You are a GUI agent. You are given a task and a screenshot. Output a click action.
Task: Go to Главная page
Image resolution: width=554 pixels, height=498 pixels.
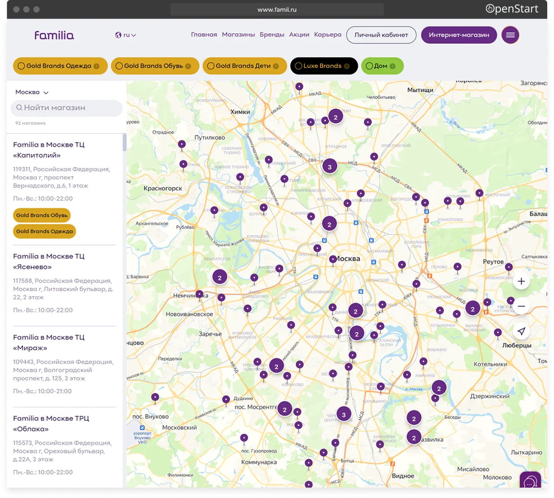[204, 35]
